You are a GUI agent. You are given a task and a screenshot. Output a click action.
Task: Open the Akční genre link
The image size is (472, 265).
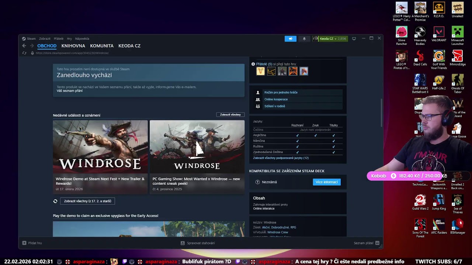pyautogui.click(x=266, y=227)
